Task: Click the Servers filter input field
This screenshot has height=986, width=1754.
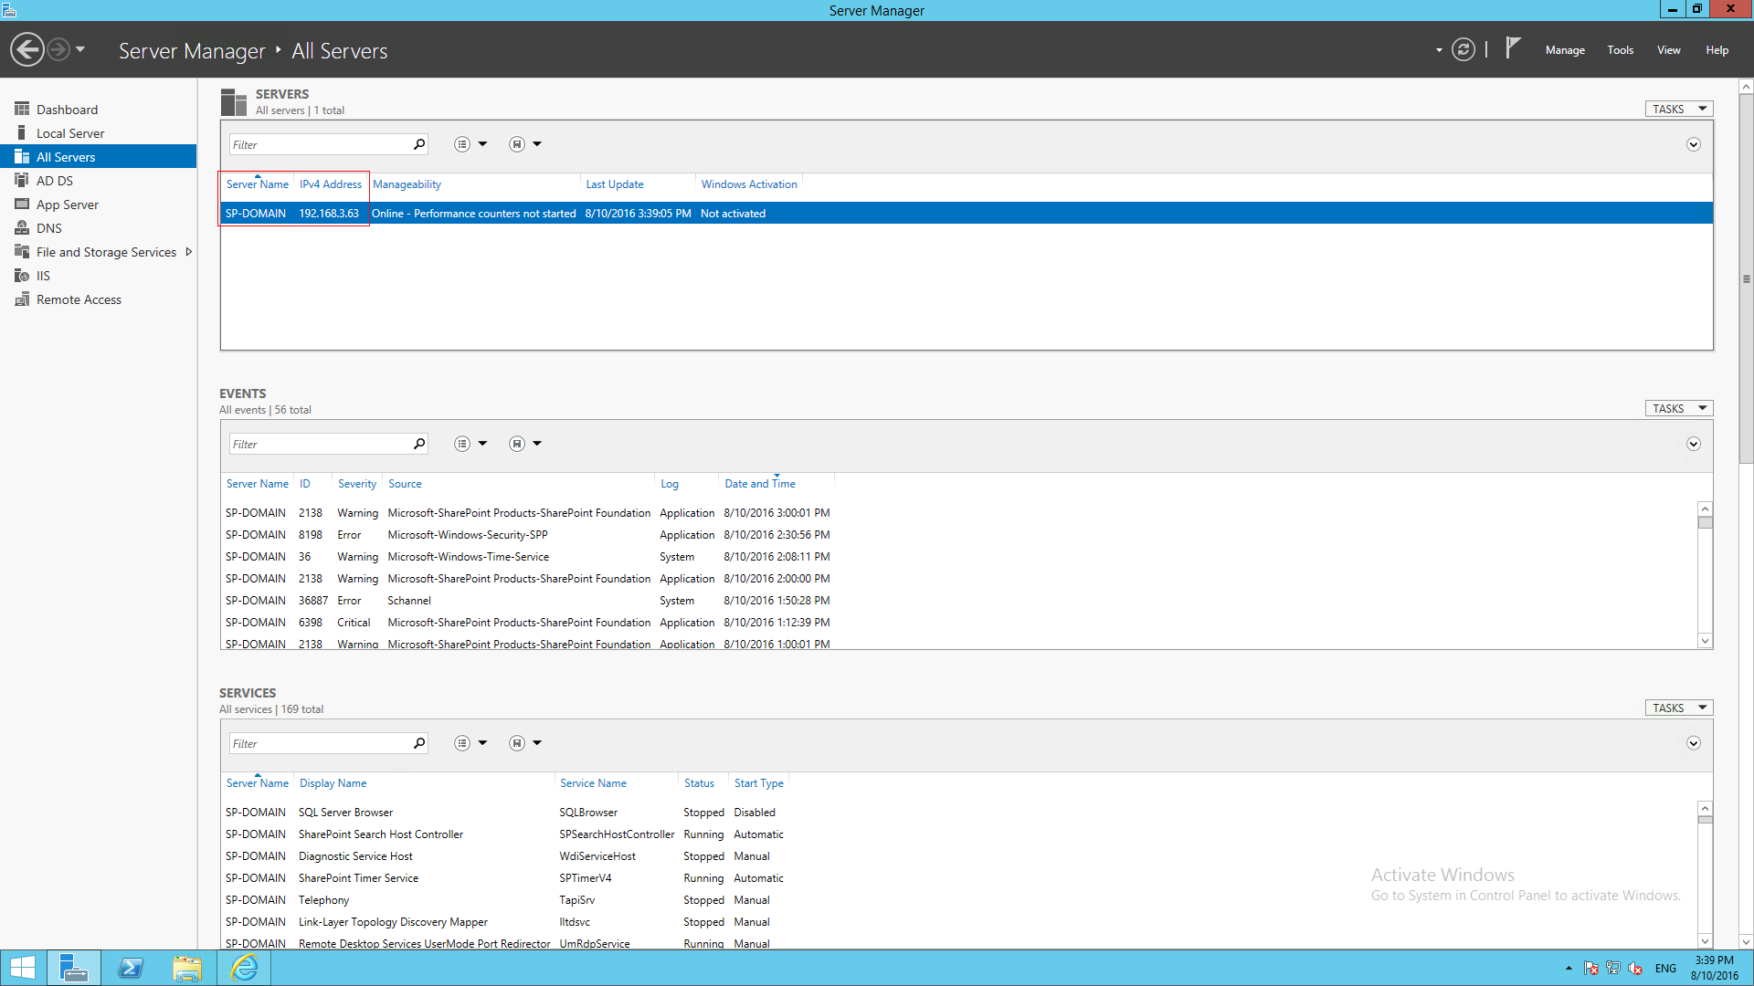Action: (x=320, y=144)
